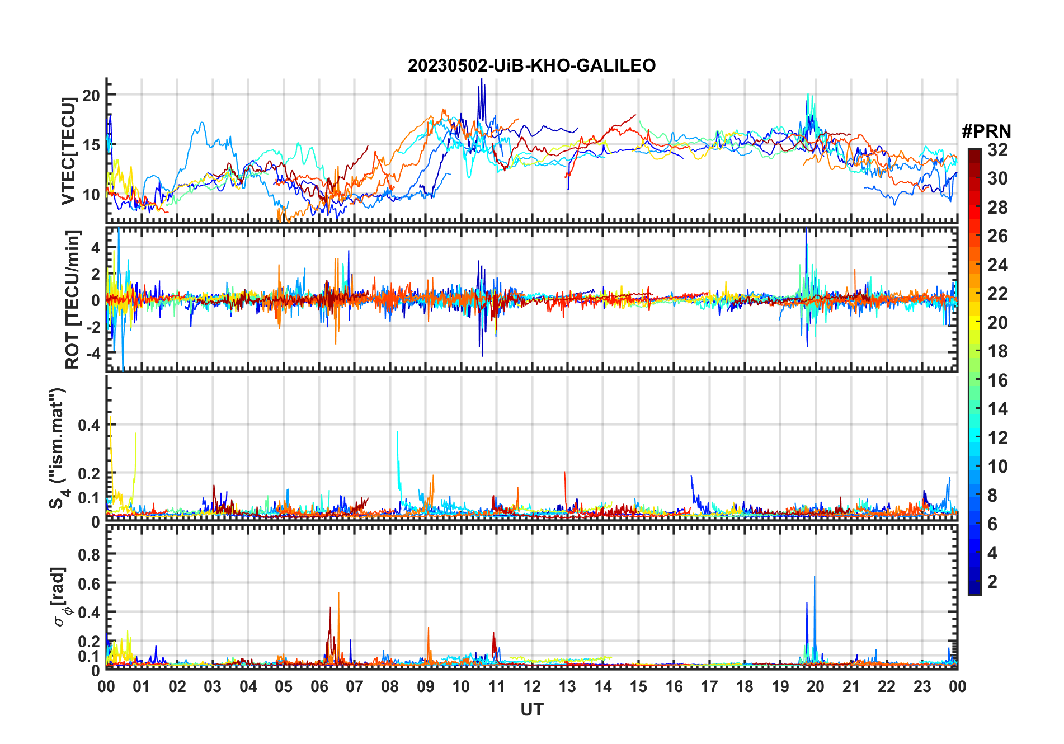Click ROT y-axis tick label -4
This screenshot has width=1064, height=744.
(x=93, y=354)
